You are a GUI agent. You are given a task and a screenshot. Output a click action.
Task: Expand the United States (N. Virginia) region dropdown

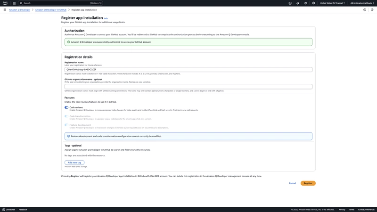[333, 3]
